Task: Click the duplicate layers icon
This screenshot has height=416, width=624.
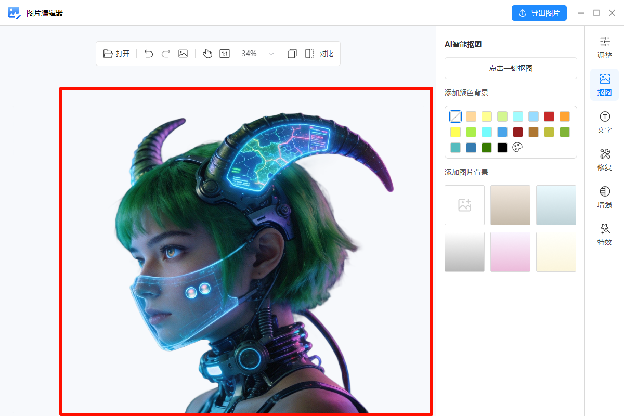Action: pyautogui.click(x=292, y=54)
